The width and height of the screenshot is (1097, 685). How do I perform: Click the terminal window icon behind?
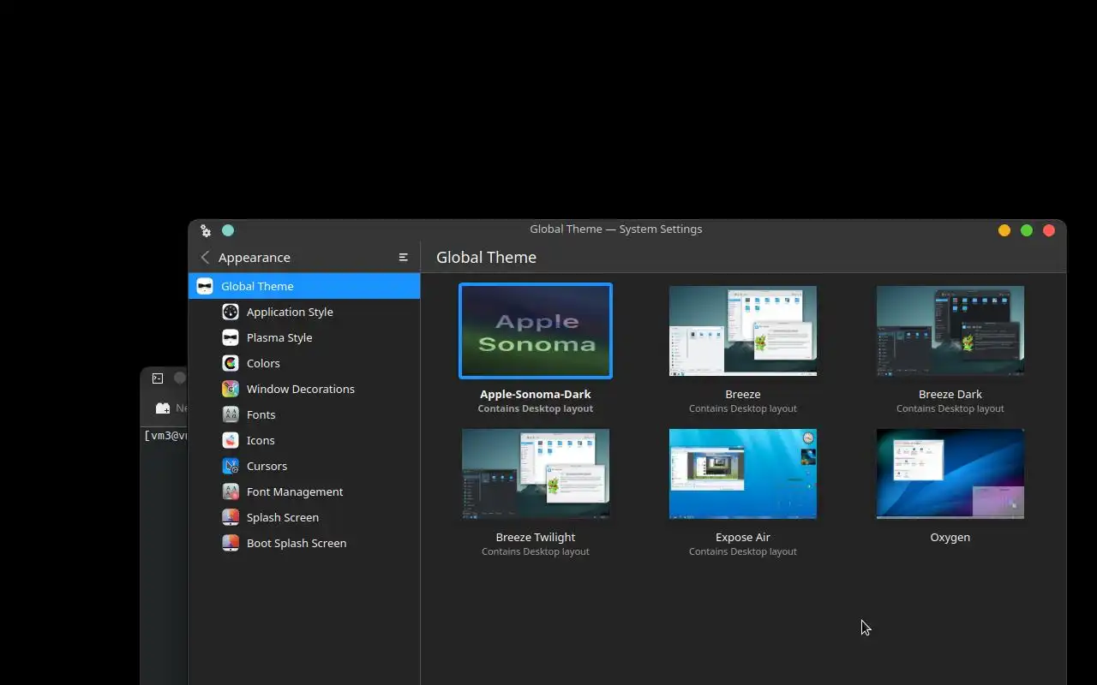(158, 378)
